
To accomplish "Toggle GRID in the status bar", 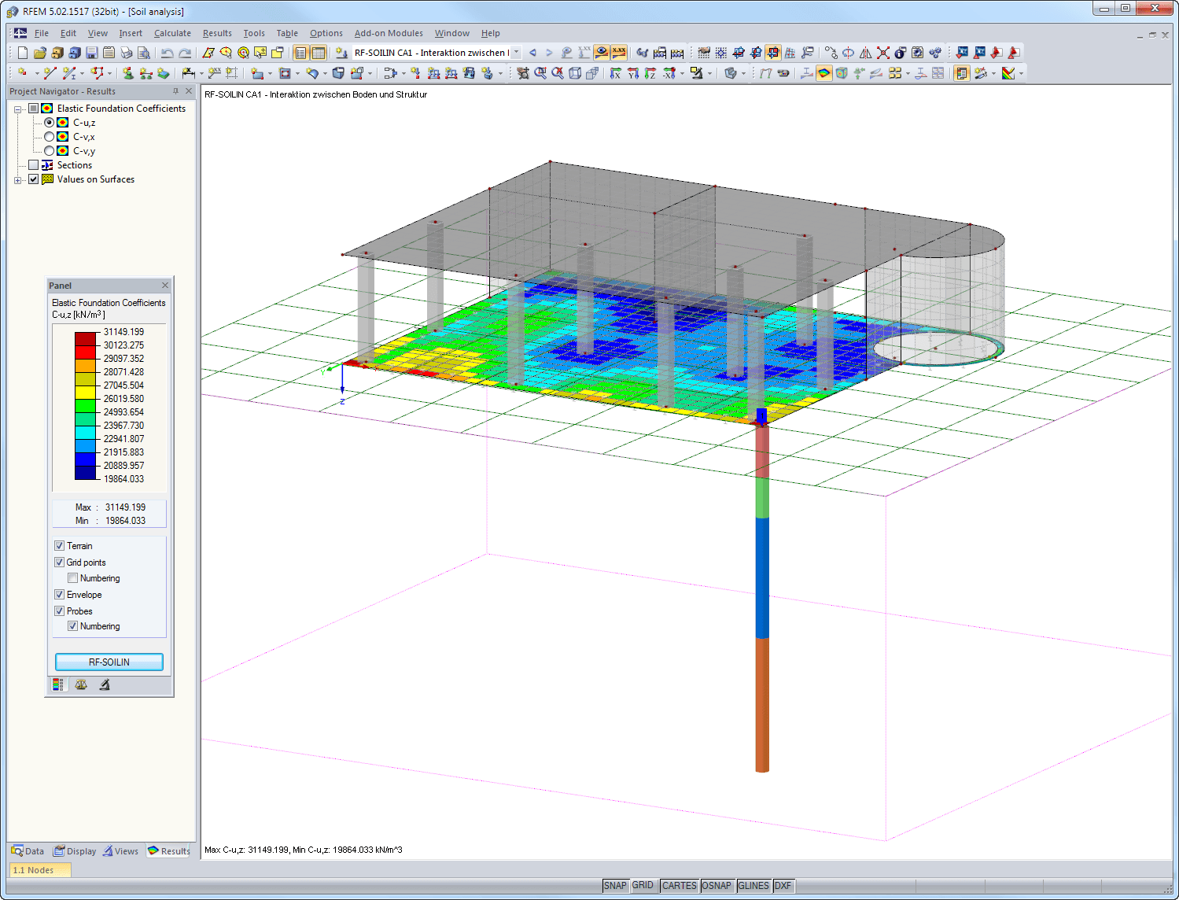I will pyautogui.click(x=643, y=886).
